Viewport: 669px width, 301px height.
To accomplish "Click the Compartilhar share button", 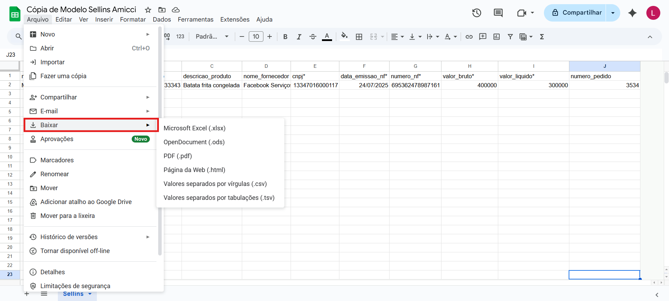I will (x=576, y=13).
